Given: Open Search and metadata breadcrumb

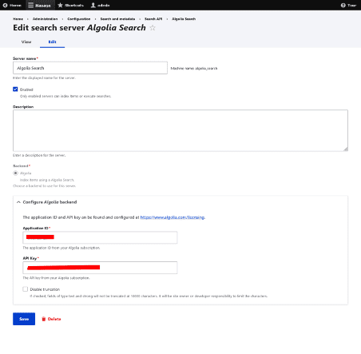Looking at the screenshot, I should click(117, 19).
